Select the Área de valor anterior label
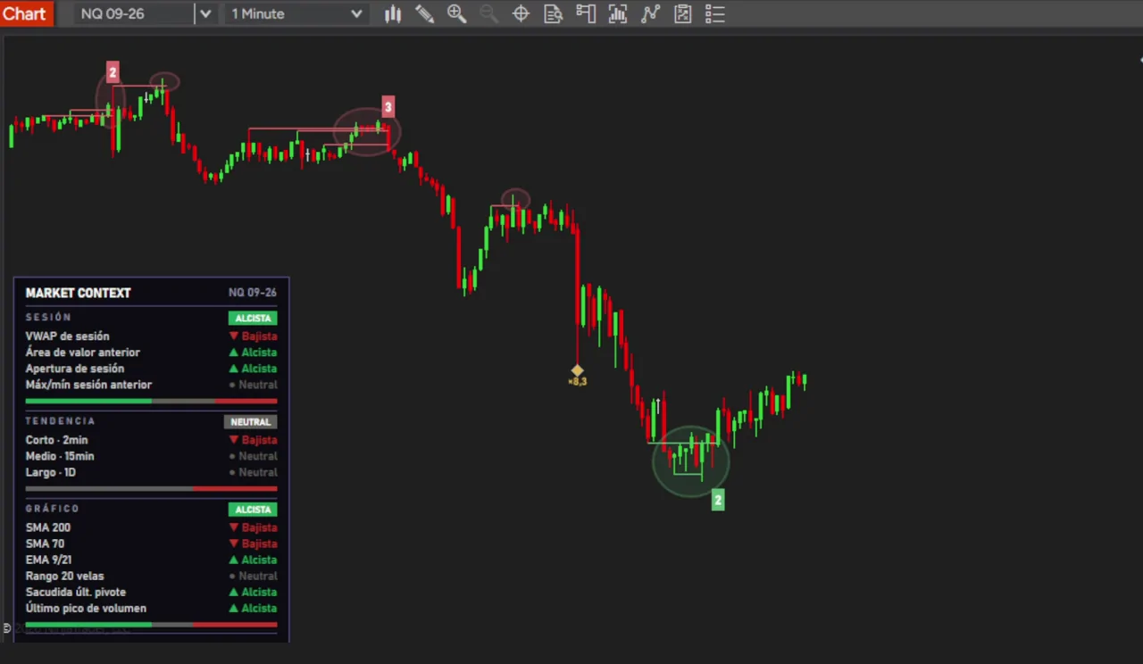 click(83, 353)
